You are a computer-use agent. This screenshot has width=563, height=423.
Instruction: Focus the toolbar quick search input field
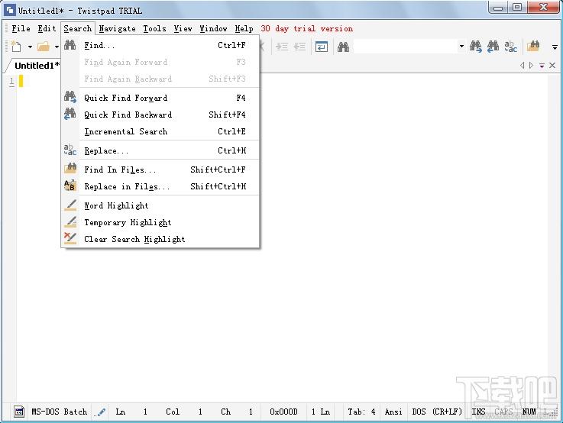(406, 47)
